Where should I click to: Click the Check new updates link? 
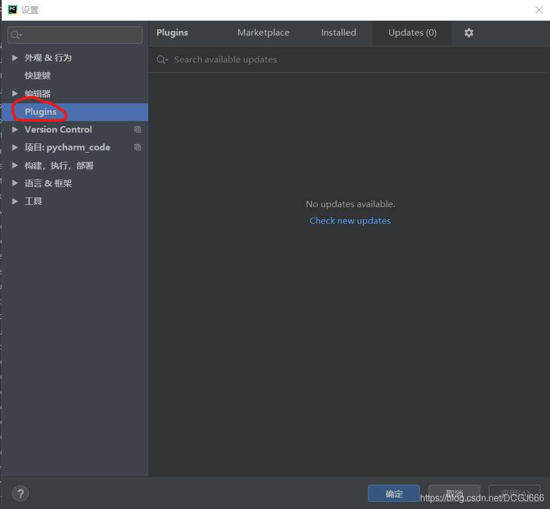point(350,221)
